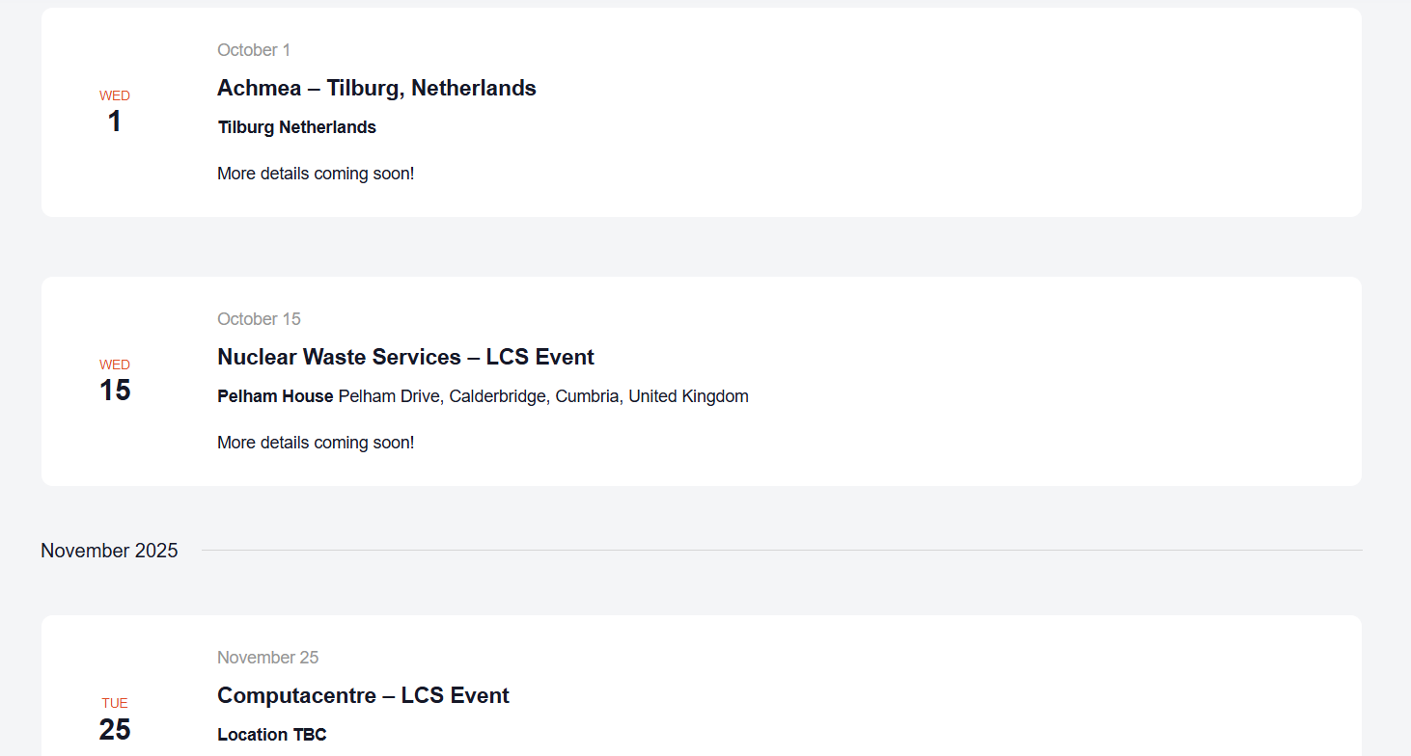Click the October 1 date text
The image size is (1411, 756).
tap(254, 50)
